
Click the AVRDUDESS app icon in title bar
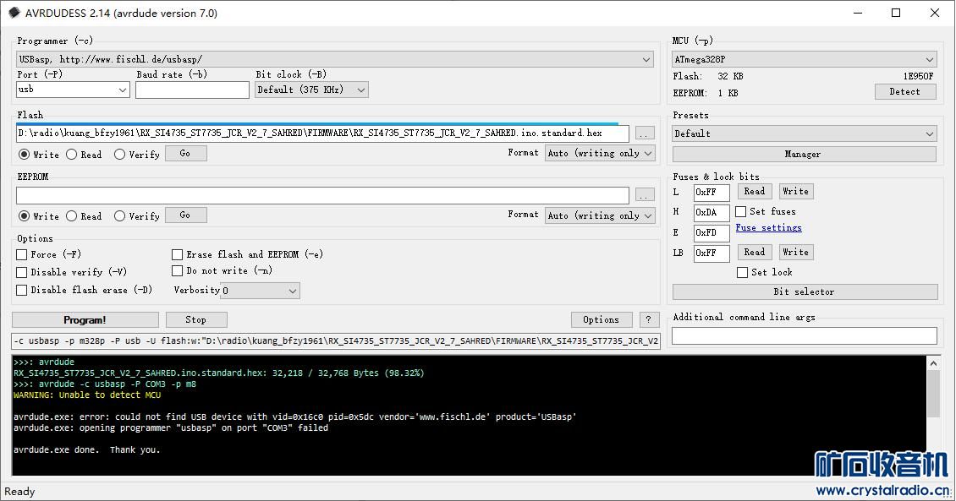(14, 13)
